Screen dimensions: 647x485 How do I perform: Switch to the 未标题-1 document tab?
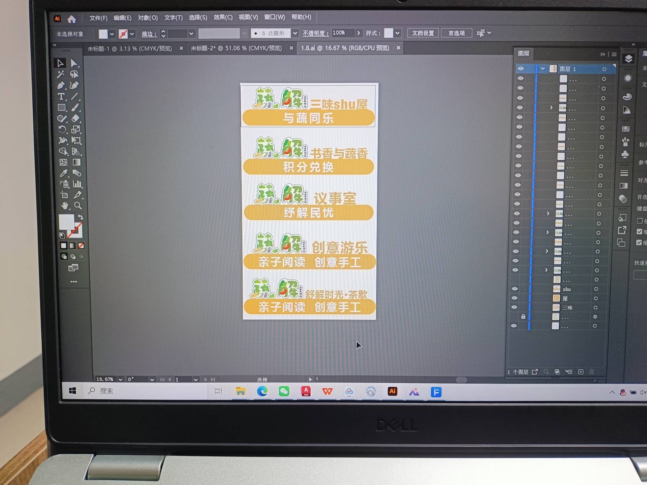[130, 48]
